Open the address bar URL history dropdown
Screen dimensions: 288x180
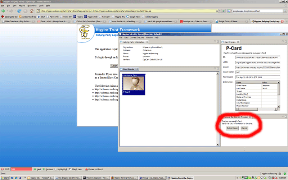220,11
